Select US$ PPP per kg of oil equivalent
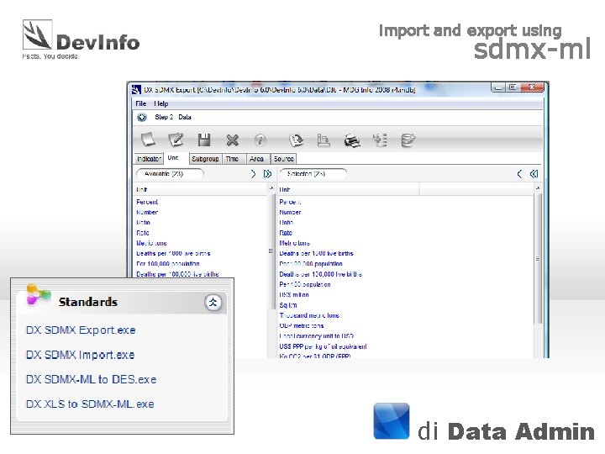605x454 pixels. point(323,346)
